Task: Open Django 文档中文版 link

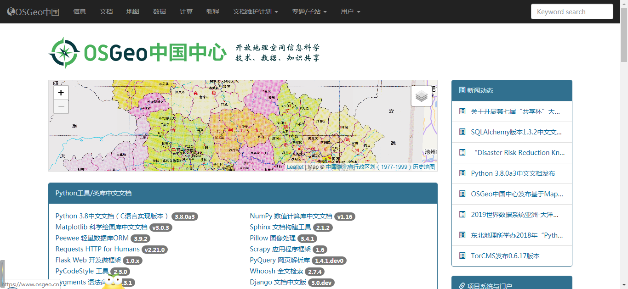Action: pyautogui.click(x=278, y=282)
